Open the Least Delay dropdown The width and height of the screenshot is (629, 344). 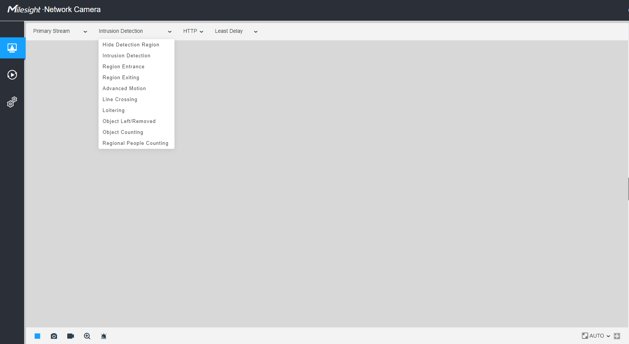(x=236, y=31)
